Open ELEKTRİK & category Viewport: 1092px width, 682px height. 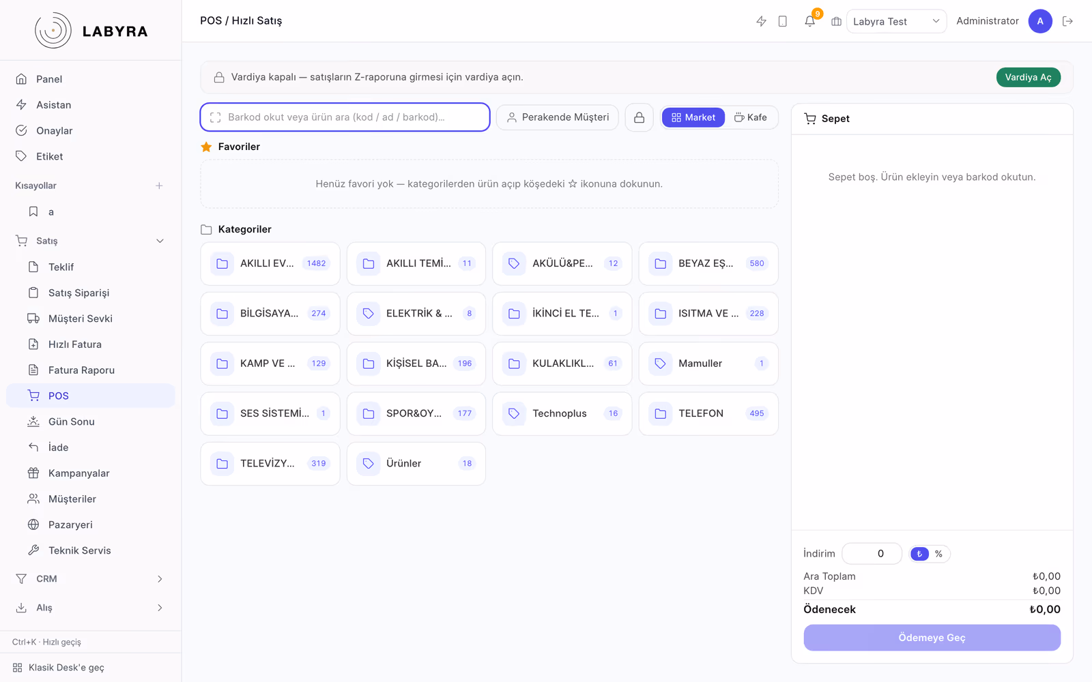coord(416,314)
